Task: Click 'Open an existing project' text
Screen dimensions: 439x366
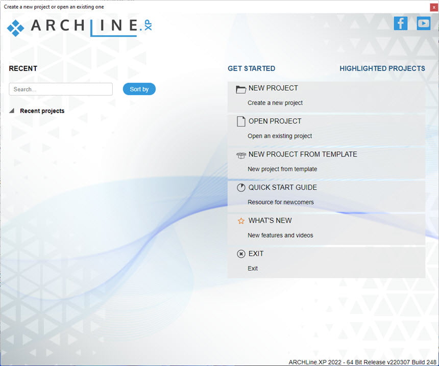Action: tap(279, 136)
